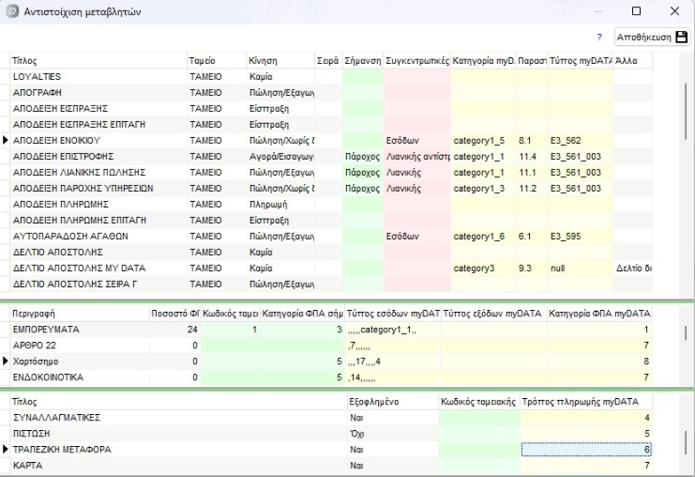Sort by the Τίτλος column header
695x477 pixels.
94,60
